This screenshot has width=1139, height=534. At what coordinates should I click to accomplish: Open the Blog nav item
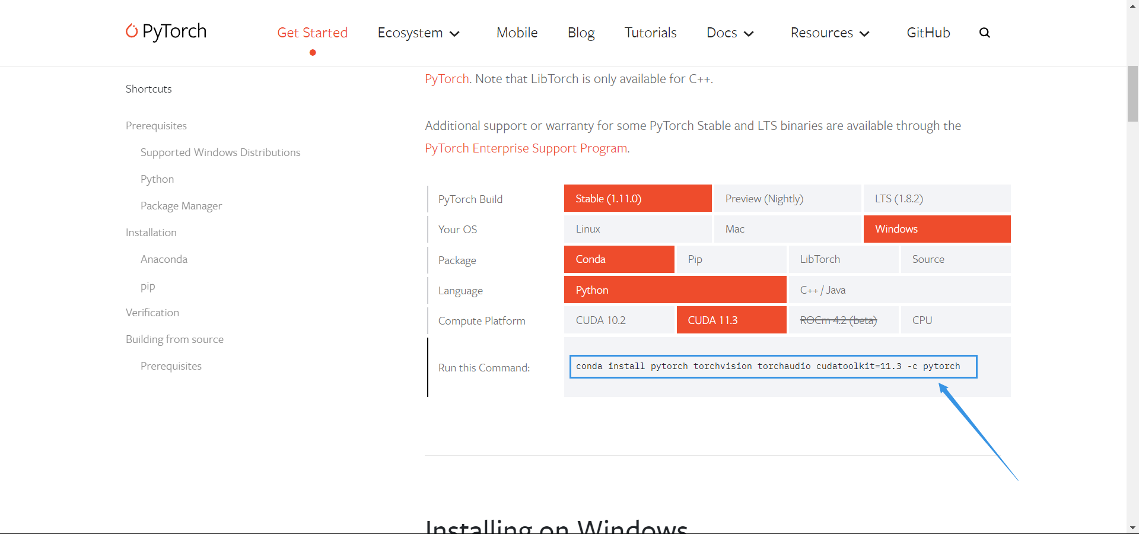[581, 33]
